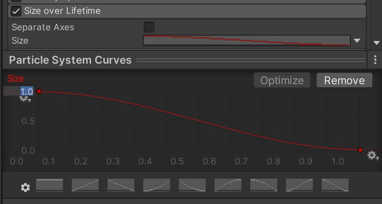The image size is (382, 204).
Task: Open the wrap mode gear after the curve end
Action: point(373,155)
